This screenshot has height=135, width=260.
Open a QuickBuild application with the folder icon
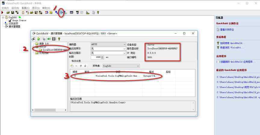[8, 12]
